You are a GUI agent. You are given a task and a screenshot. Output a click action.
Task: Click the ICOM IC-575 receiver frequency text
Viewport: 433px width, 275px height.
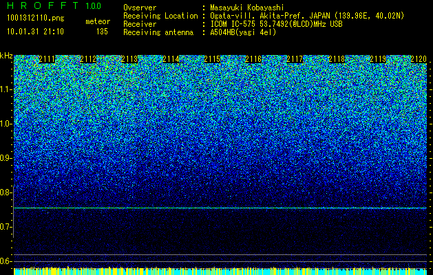(276, 24)
